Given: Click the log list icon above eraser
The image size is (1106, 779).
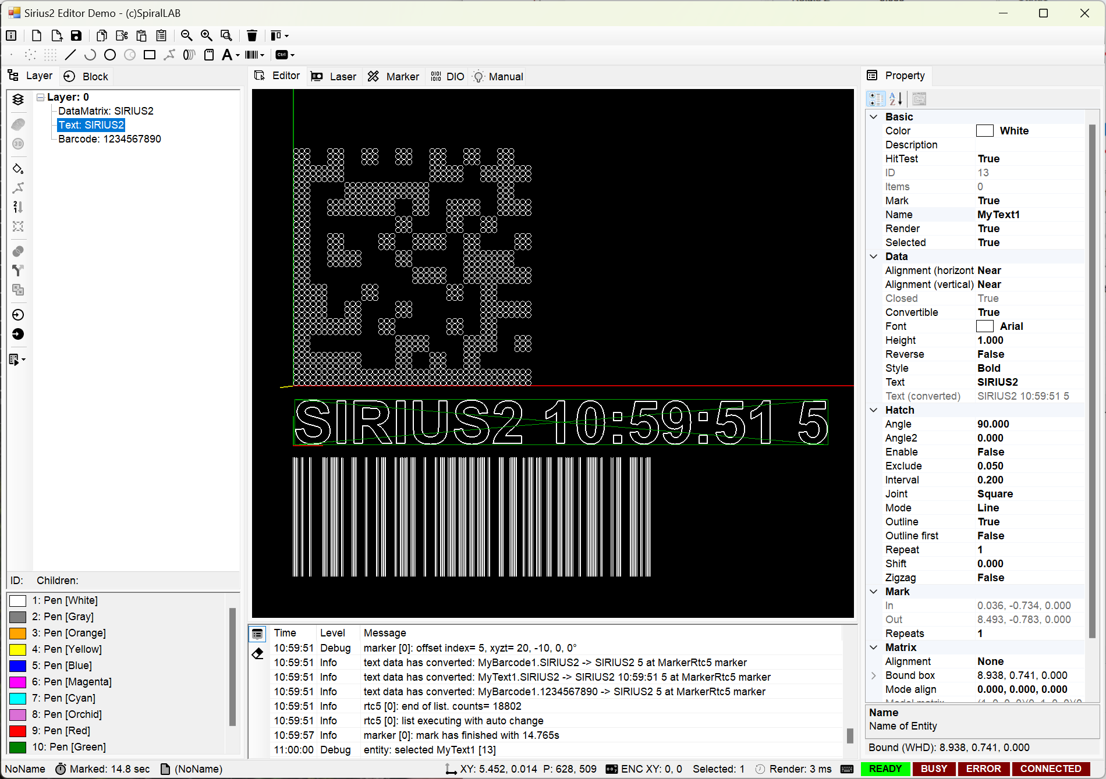Looking at the screenshot, I should 258,634.
